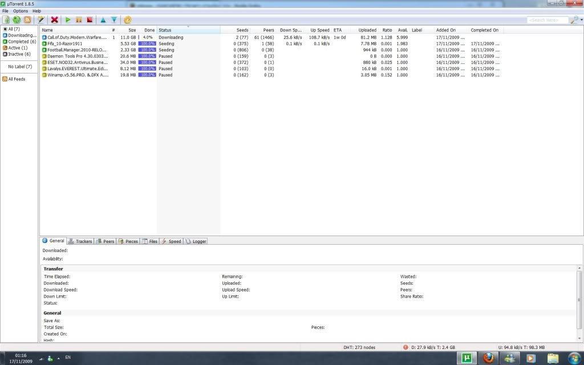This screenshot has height=365, width=584.
Task: Sort by the Completed On column header
Action: click(x=485, y=30)
